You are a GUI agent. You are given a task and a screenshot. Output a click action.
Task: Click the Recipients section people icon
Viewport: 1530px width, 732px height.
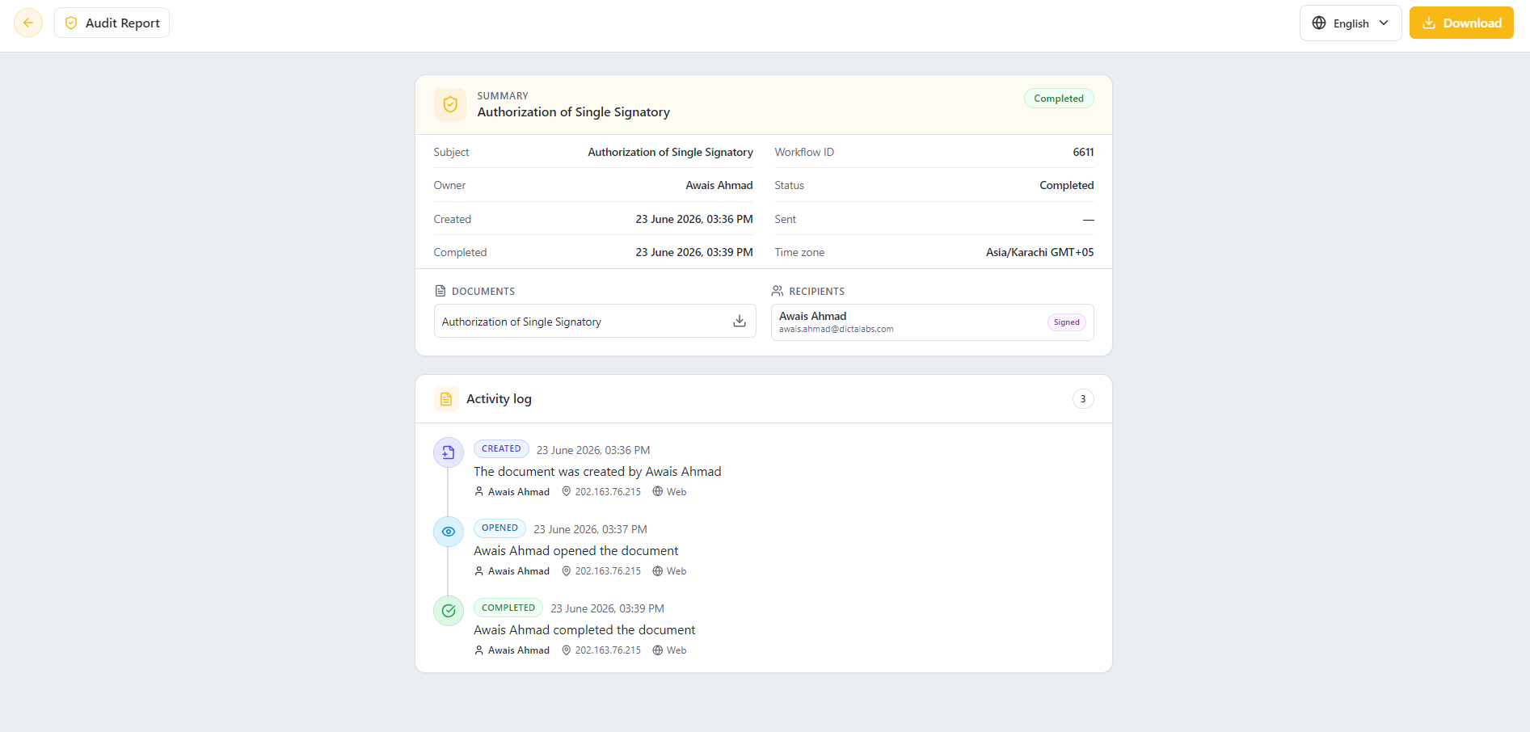(778, 291)
